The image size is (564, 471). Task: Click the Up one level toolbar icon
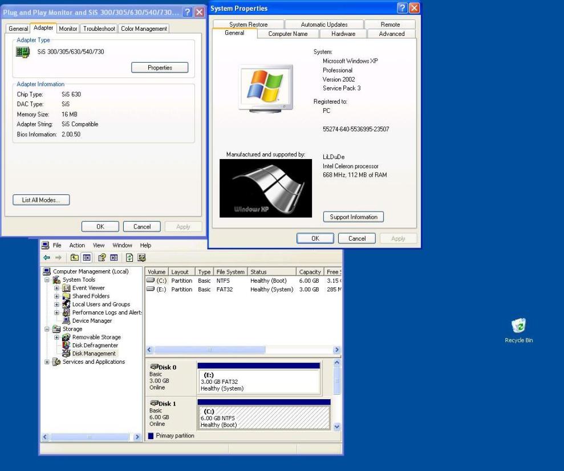pos(74,257)
